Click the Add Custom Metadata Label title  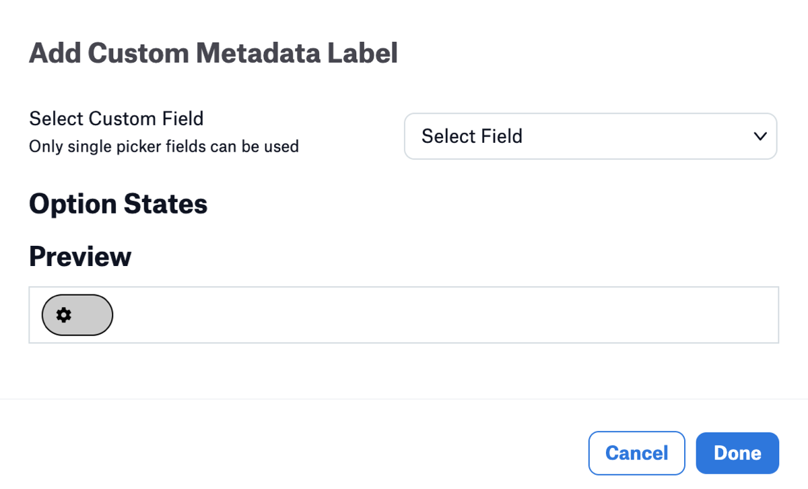[x=213, y=53]
